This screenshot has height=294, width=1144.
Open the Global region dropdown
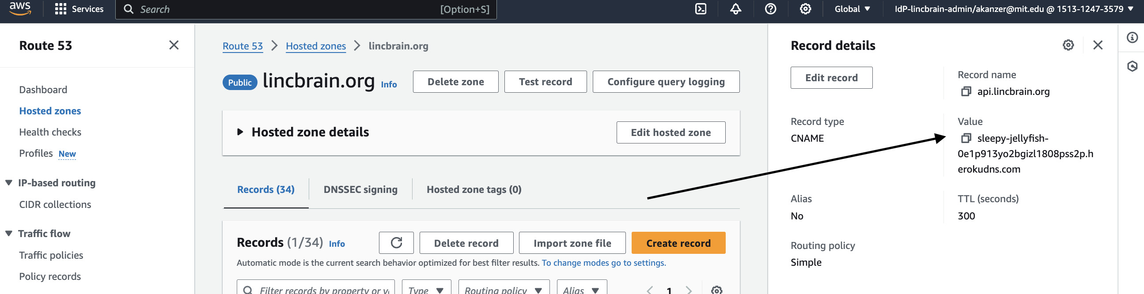pos(852,9)
